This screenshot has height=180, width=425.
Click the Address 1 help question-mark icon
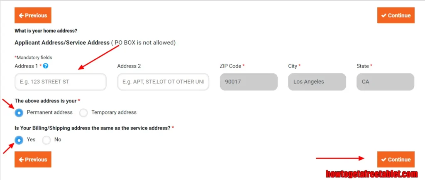pyautogui.click(x=46, y=66)
